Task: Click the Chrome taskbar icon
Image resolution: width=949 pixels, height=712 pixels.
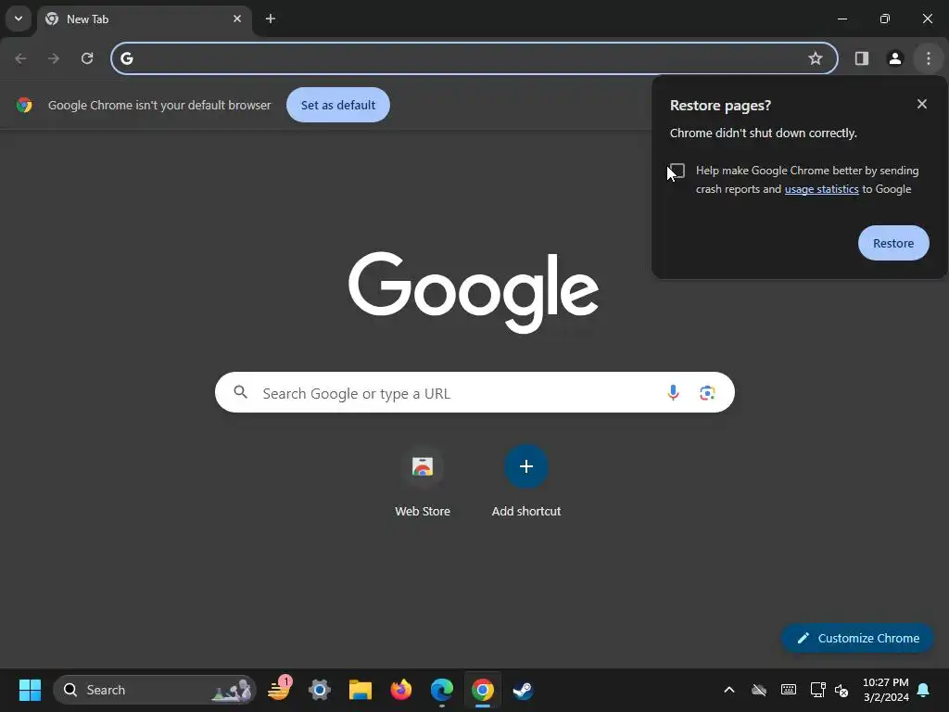Action: pyautogui.click(x=482, y=690)
